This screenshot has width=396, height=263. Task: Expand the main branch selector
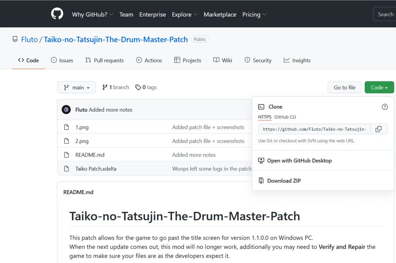(76, 88)
